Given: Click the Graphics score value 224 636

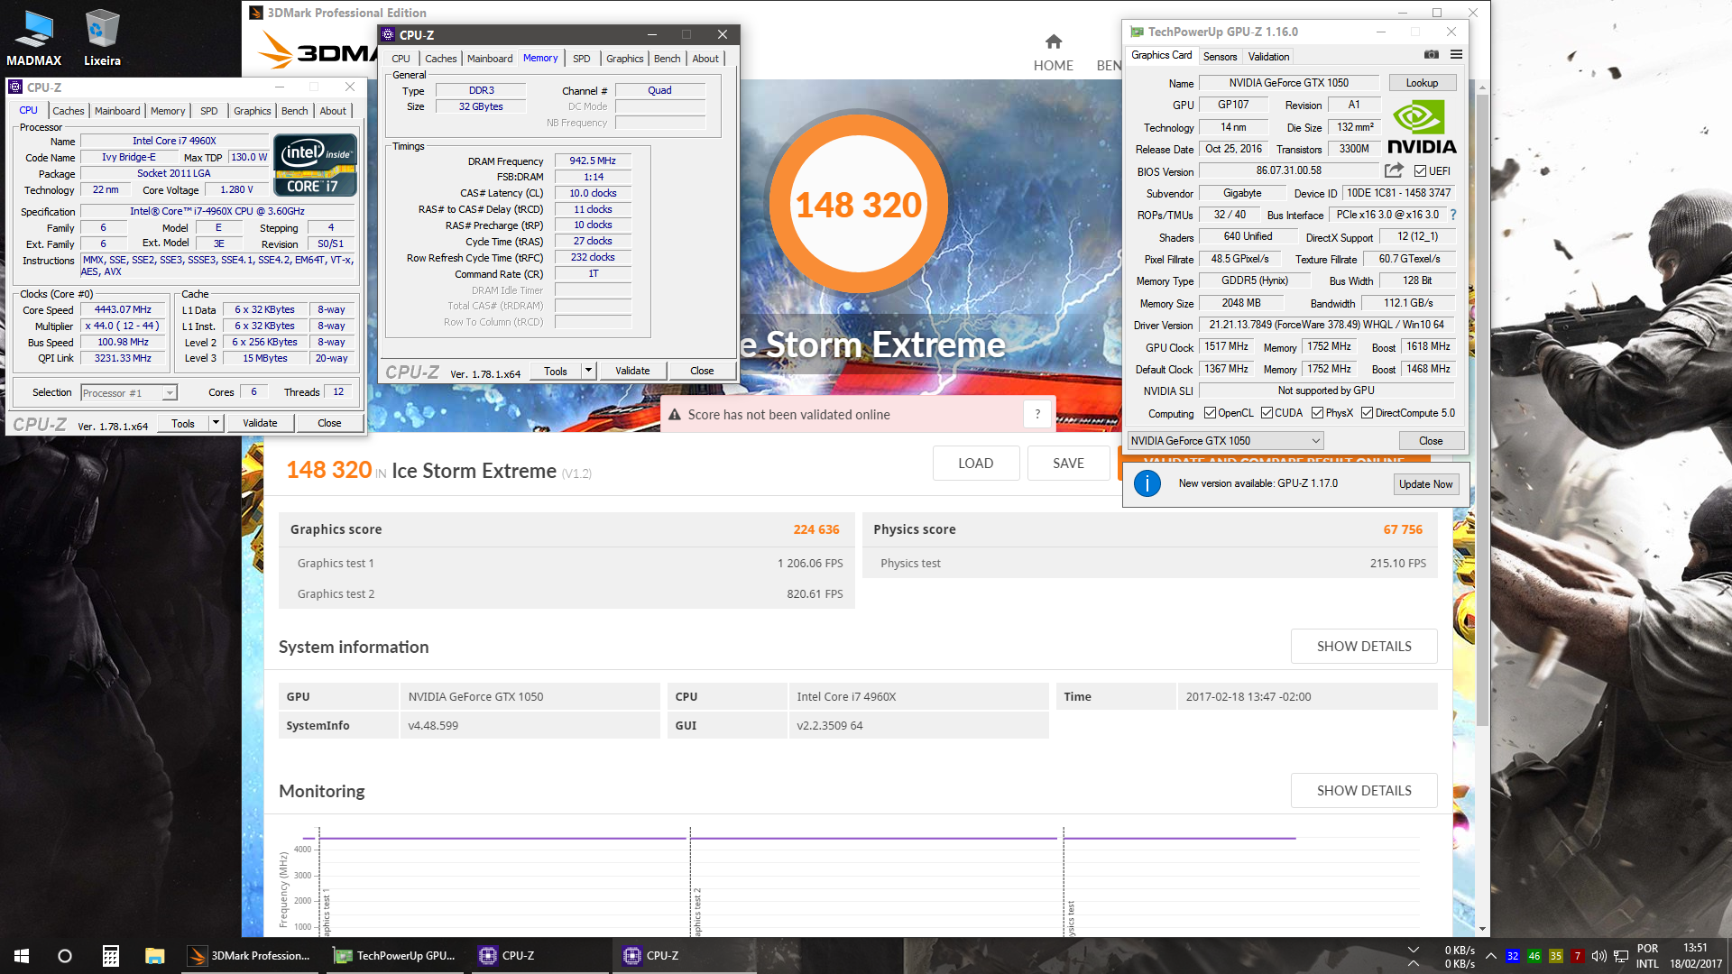Looking at the screenshot, I should 815,529.
